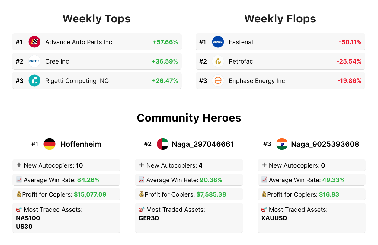
Task: Select the Fastenal weekly flop row
Action: [x=280, y=42]
